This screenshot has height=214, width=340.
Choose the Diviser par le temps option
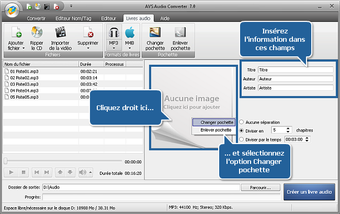coord(241,139)
